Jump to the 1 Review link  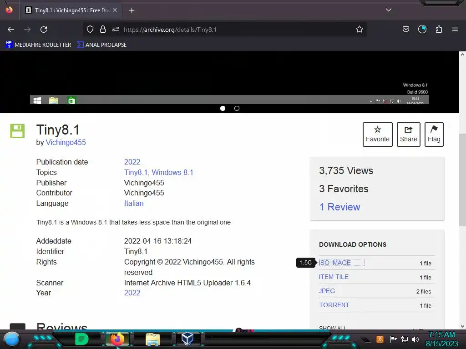click(339, 207)
